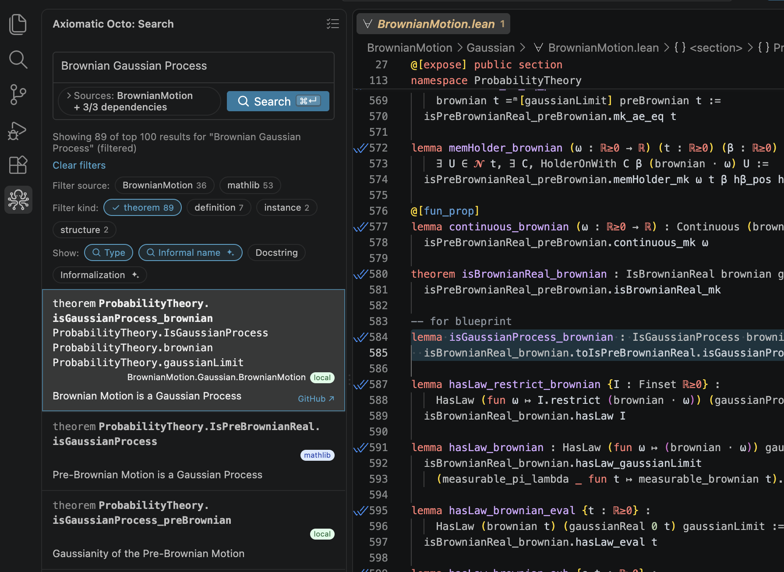Click 'hasLaw_brownian_eval' lemma name
Screen dimensions: 784x572
point(512,511)
